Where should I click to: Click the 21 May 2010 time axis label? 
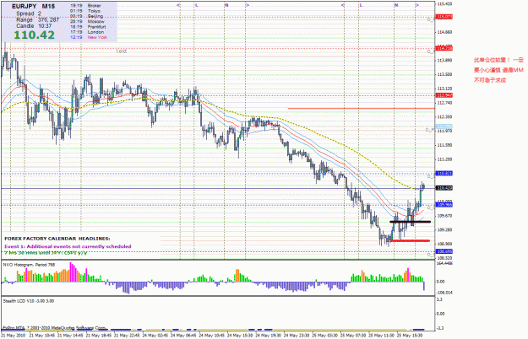(x=13, y=336)
